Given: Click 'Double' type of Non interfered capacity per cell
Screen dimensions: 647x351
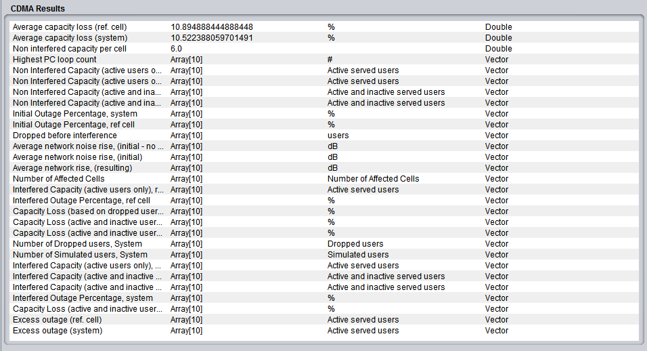Looking at the screenshot, I should [499, 49].
